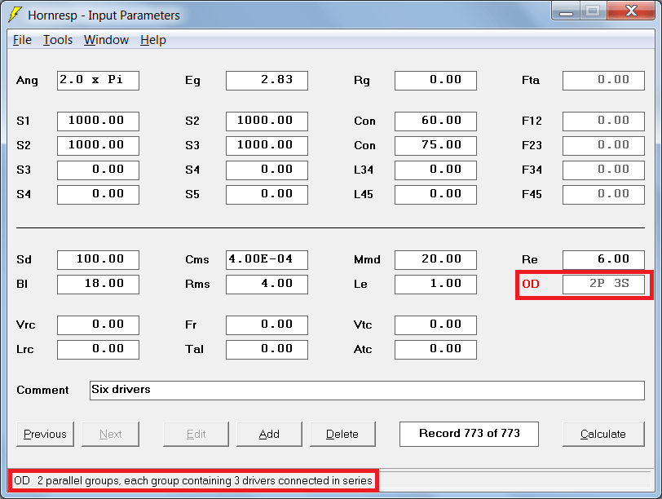Screen dimensions: 662x499
Task: Select the Mmd field with 20.00
Action: tap(435, 259)
